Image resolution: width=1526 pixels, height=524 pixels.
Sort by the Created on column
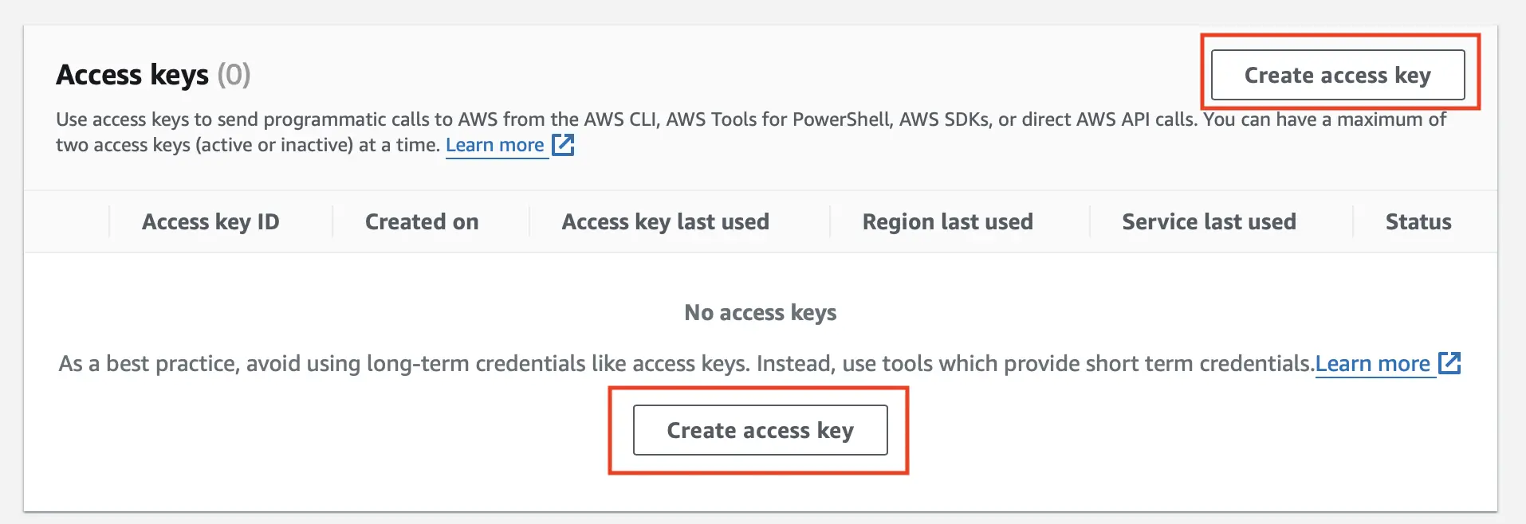click(x=422, y=221)
